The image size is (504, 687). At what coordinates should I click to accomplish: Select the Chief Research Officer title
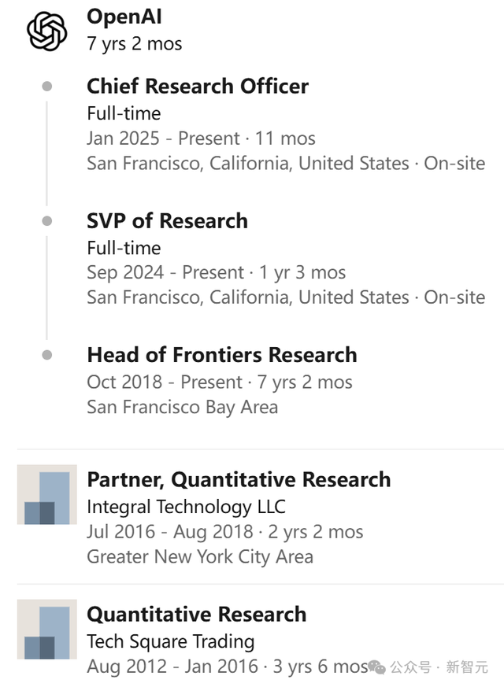197,87
